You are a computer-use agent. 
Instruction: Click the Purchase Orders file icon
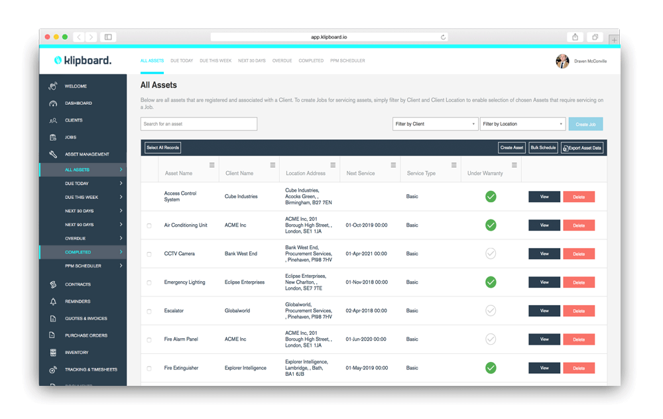click(52, 335)
